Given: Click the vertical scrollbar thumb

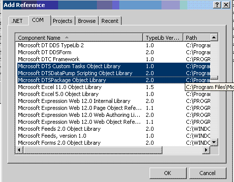Looking at the screenshot, I should point(214,78).
